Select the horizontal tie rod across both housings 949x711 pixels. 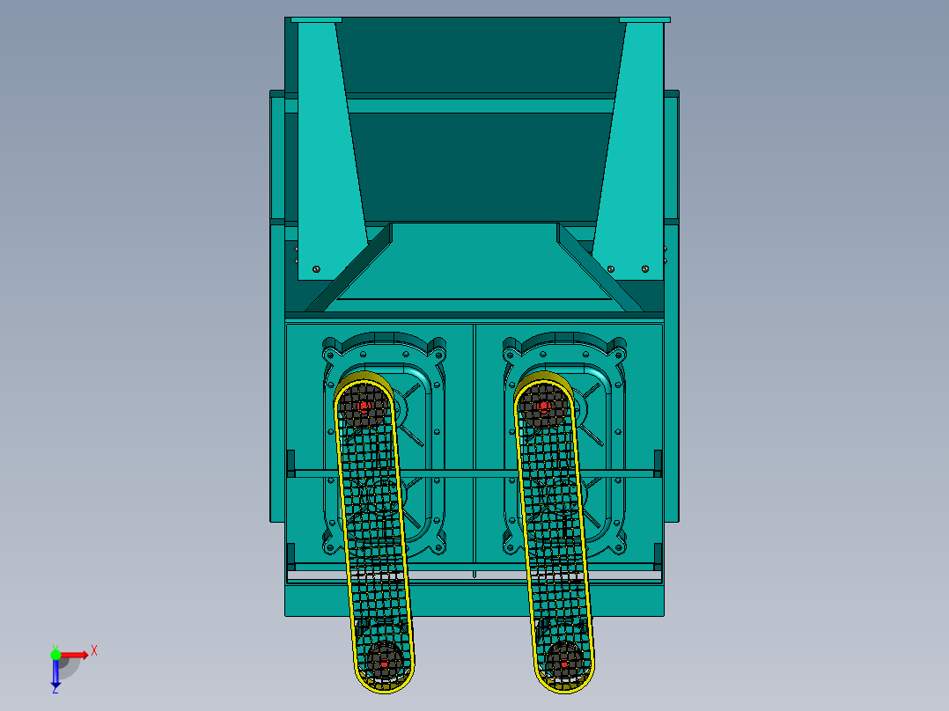point(474,473)
